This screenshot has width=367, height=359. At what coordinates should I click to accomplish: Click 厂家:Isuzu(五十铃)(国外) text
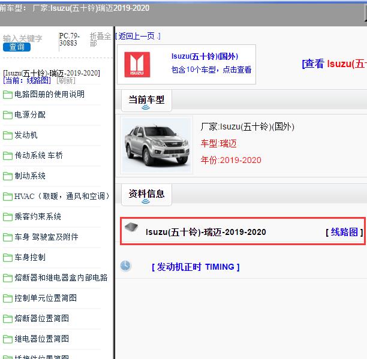pyautogui.click(x=248, y=127)
